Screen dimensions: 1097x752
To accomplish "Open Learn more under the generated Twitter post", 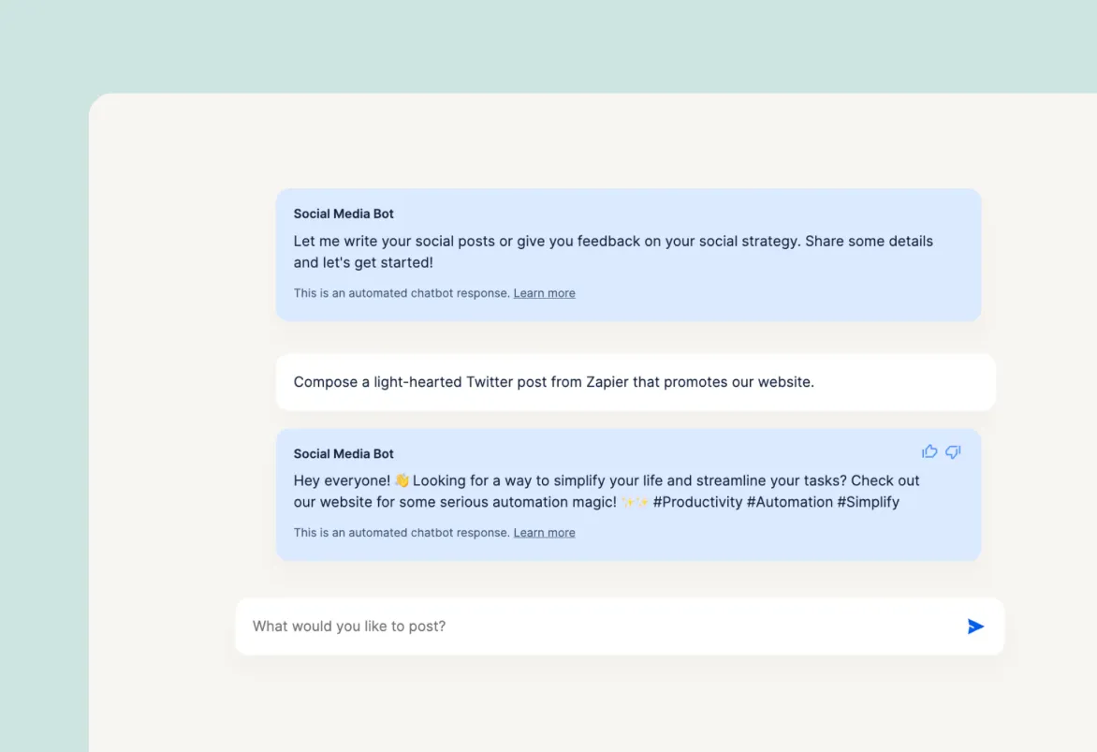I will [544, 532].
